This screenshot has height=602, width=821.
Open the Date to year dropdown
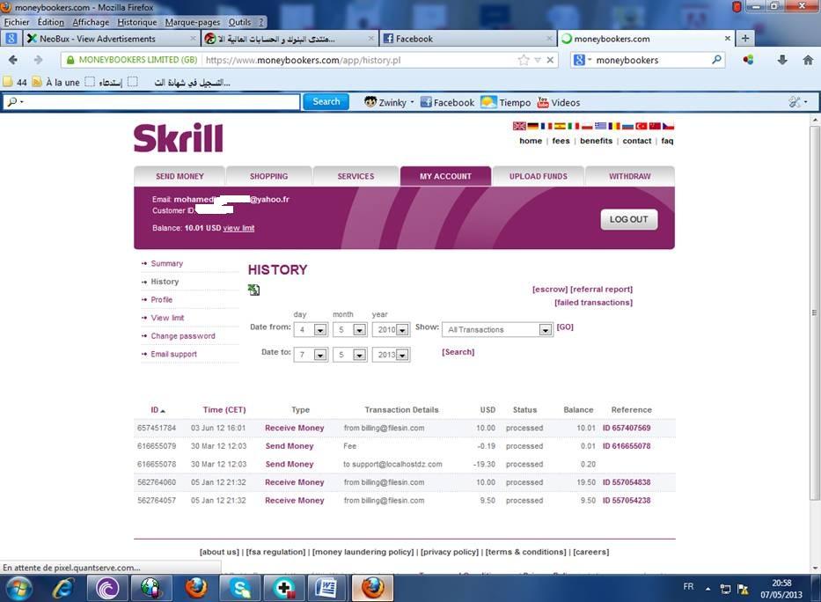[x=402, y=355]
